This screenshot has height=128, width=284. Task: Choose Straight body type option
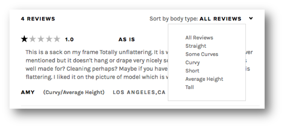[195, 46]
